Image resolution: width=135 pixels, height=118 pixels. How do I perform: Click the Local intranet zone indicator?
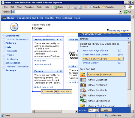pyautogui.click(x=113, y=116)
